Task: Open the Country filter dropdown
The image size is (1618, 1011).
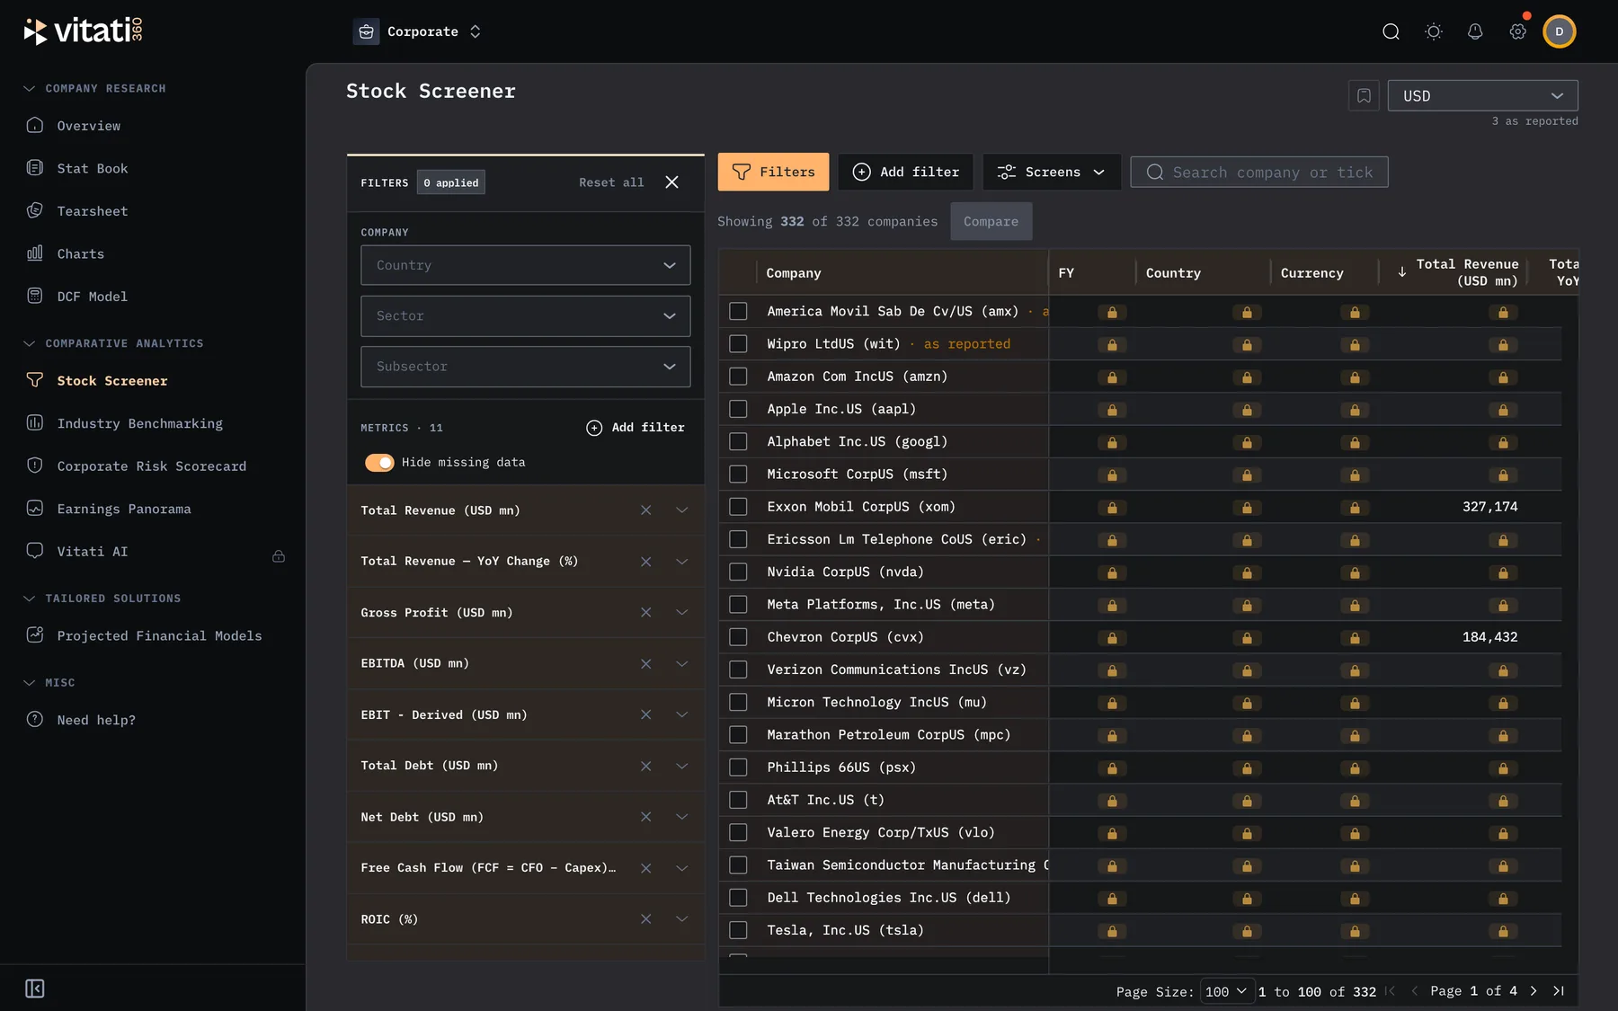Action: (x=526, y=265)
